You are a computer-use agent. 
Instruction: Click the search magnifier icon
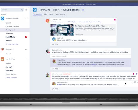click(x=22, y=10)
